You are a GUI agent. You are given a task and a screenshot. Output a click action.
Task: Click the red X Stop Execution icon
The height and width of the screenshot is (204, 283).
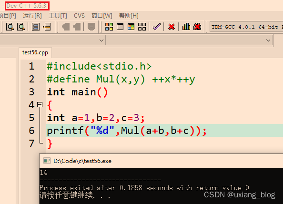(172, 27)
